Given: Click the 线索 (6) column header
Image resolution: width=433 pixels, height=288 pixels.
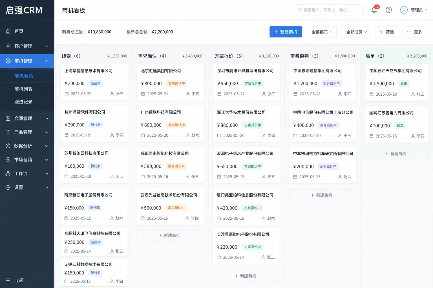Looking at the screenshot, I should point(71,56).
